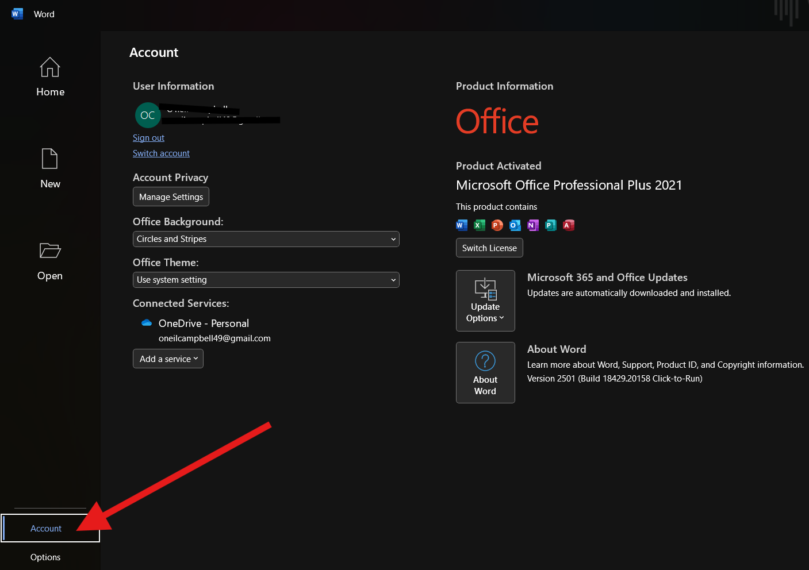Click the Excel product icon
This screenshot has height=570, width=809.
point(480,225)
